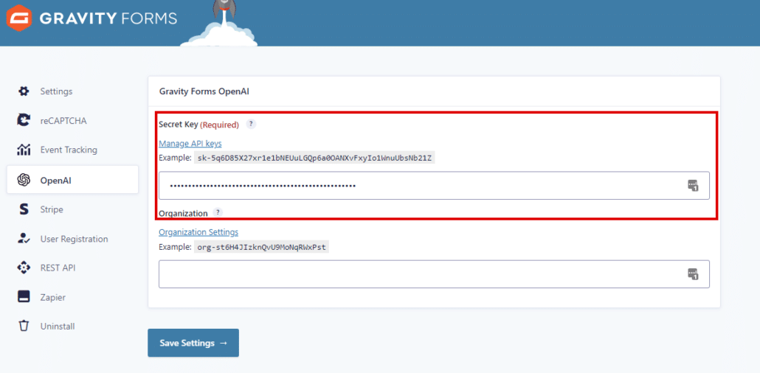Image resolution: width=760 pixels, height=373 pixels.
Task: Click the Settings gear icon in sidebar
Action: (x=24, y=91)
